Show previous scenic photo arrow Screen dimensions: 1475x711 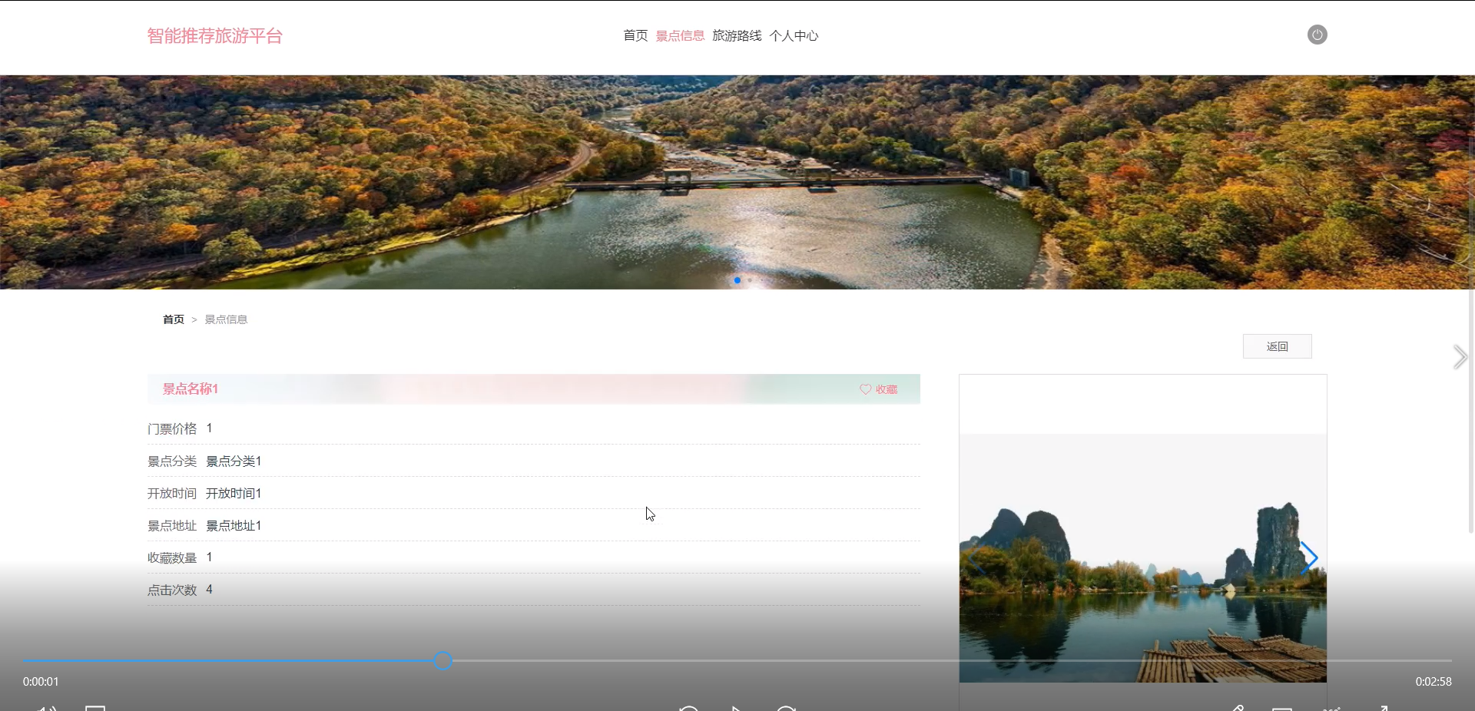(x=976, y=558)
